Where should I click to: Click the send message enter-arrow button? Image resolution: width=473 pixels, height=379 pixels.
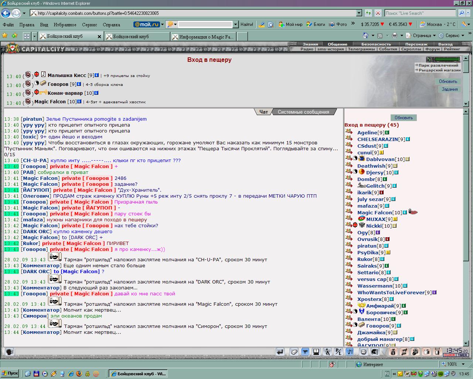pyautogui.click(x=280, y=352)
